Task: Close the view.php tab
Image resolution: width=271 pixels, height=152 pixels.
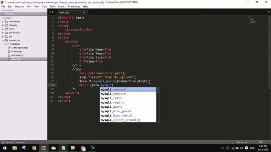Action: coord(84,12)
